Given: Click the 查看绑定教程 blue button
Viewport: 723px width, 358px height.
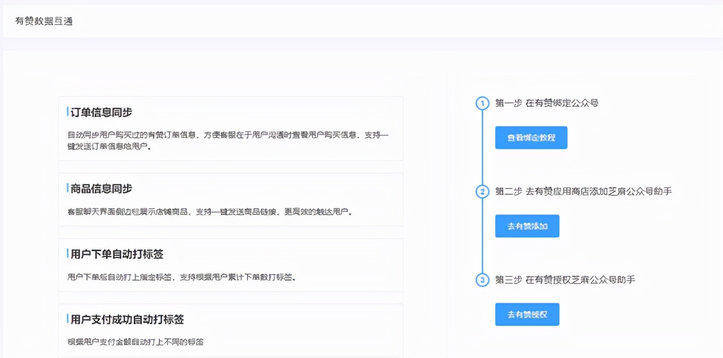Looking at the screenshot, I should (x=531, y=137).
